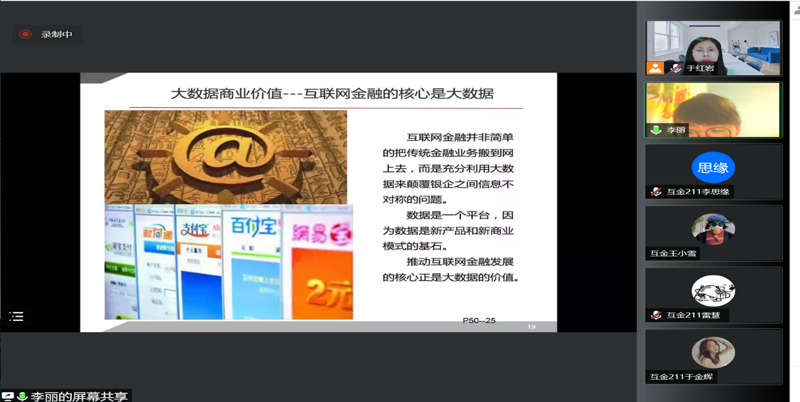Click the 李丽的屏幕共享 label
Screen dimensions: 800x402
point(79,396)
